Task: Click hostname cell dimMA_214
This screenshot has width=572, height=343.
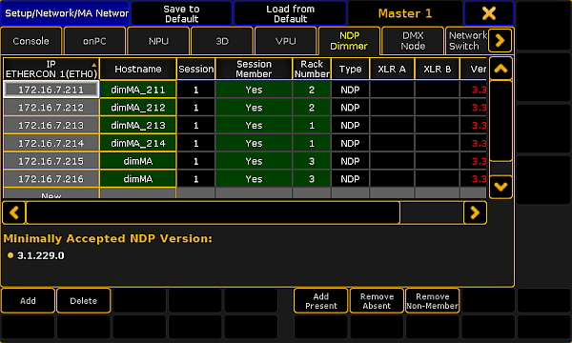Action: coord(138,143)
